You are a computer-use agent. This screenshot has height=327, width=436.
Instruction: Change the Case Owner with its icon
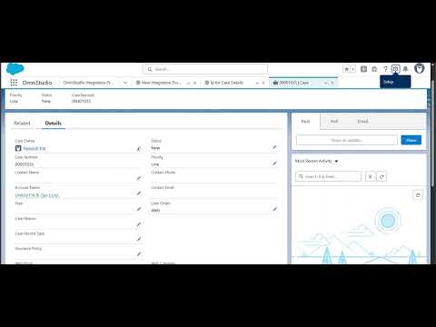(x=139, y=148)
